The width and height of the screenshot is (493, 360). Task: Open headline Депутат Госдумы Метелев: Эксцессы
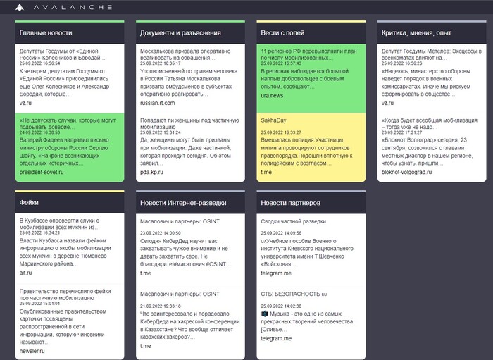(431, 54)
